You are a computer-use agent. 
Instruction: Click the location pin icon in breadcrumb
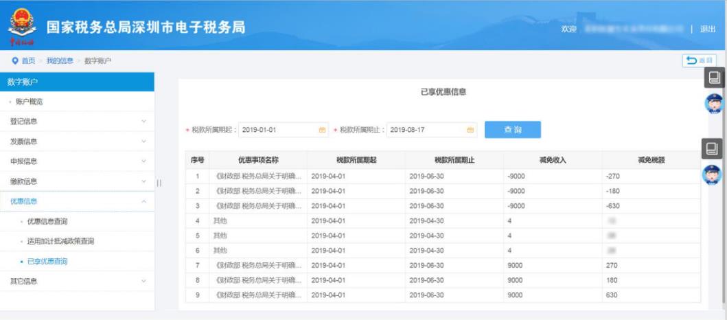click(15, 61)
